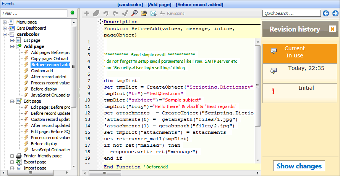
Task: Select After record added event
Action: click(x=49, y=77)
